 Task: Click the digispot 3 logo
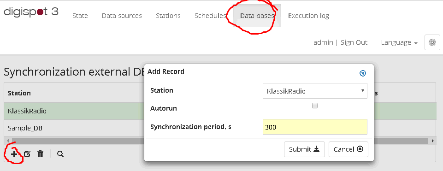coord(31,12)
